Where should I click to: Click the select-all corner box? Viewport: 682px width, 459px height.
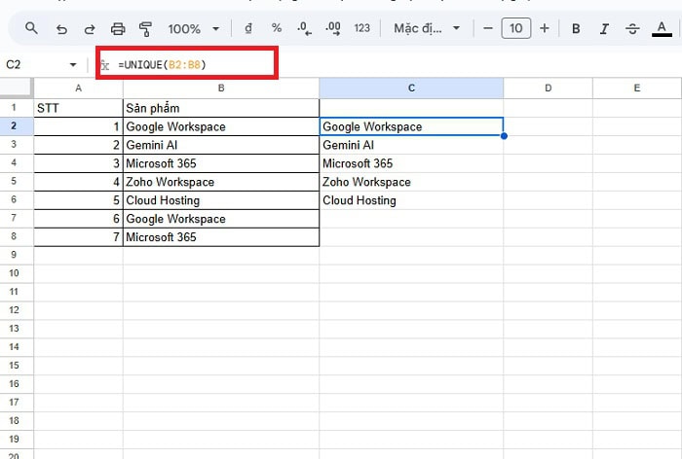point(17,88)
